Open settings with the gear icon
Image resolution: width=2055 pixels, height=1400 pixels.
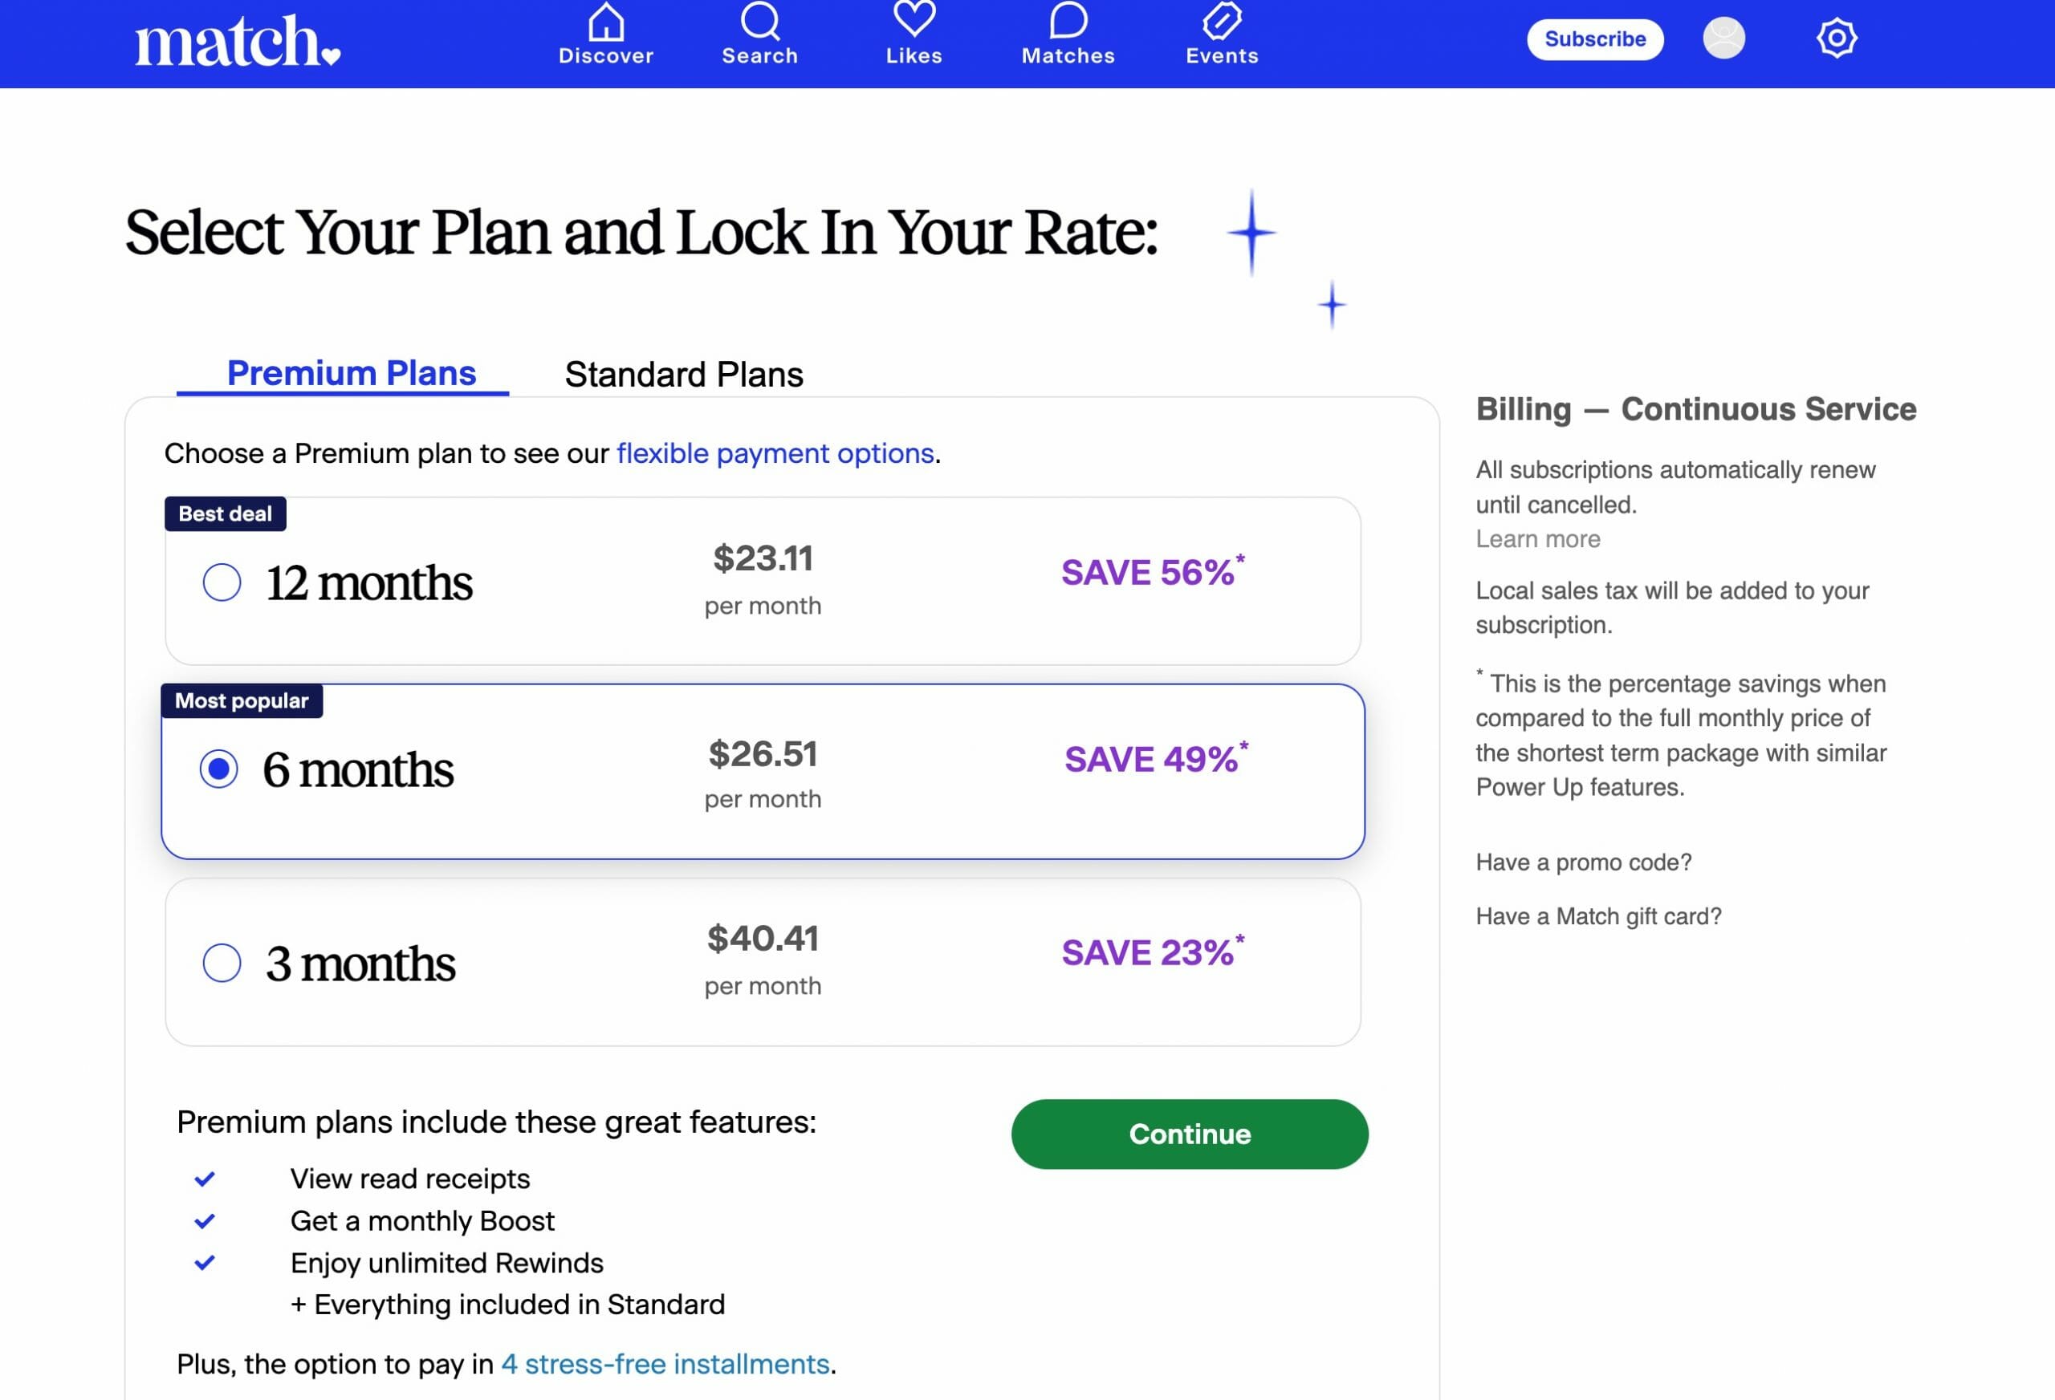tap(1837, 38)
